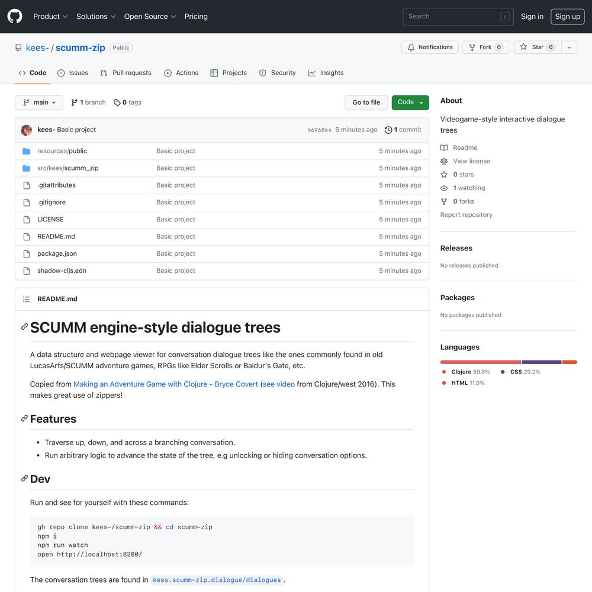Click the shadow-cljs.edn file icon
Image resolution: width=592 pixels, height=592 pixels.
(x=27, y=271)
